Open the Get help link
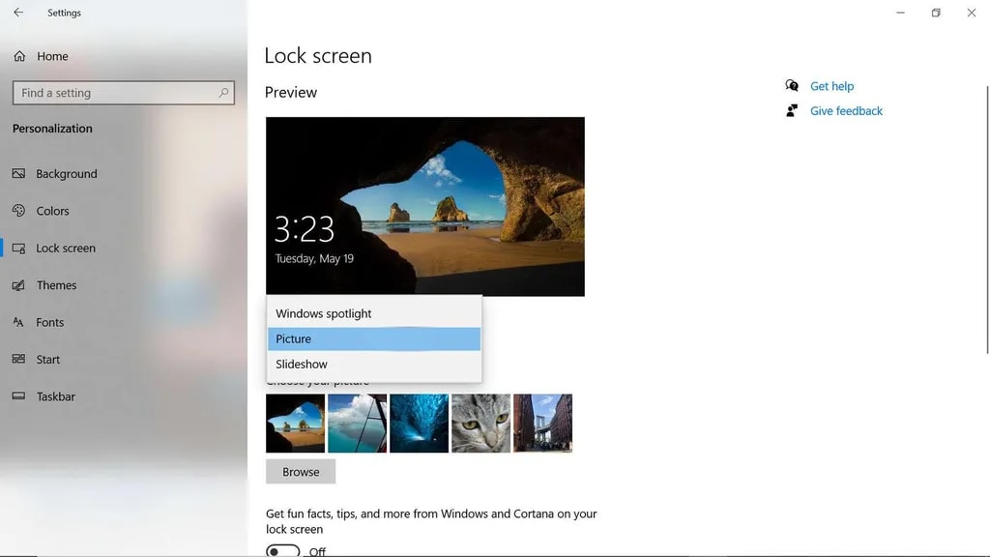 831,86
